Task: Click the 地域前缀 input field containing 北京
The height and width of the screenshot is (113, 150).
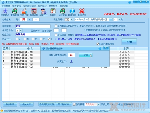Action: [x=33, y=26]
